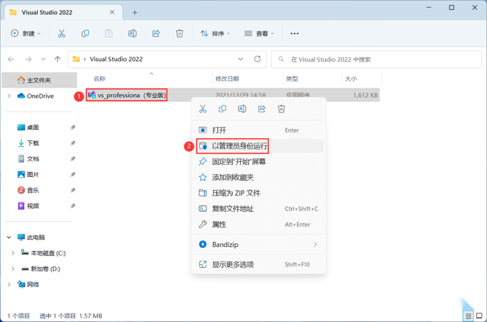Collapse the 此电脑 tree node
Image resolution: width=487 pixels, height=322 pixels.
9,237
